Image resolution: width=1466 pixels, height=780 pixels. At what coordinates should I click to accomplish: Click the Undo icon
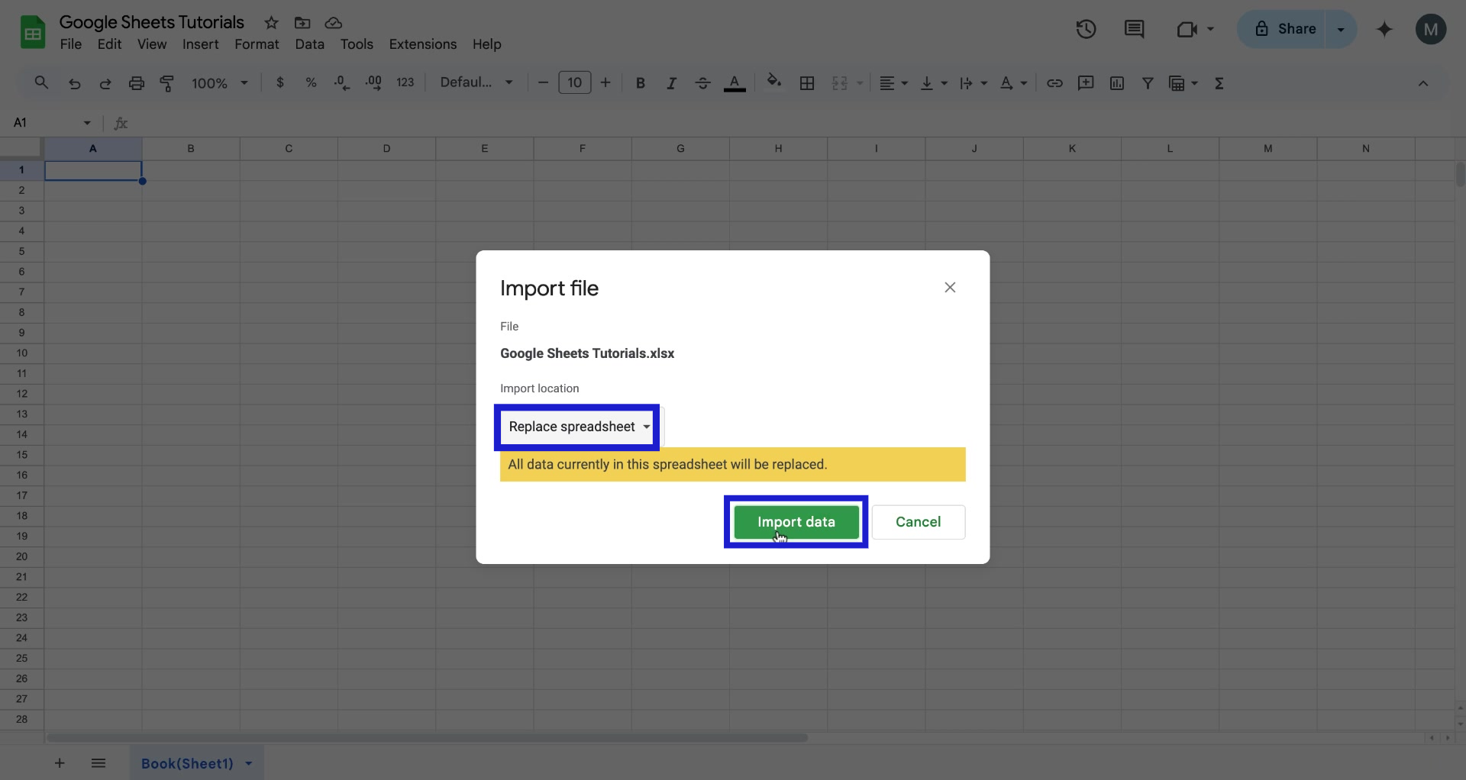74,83
